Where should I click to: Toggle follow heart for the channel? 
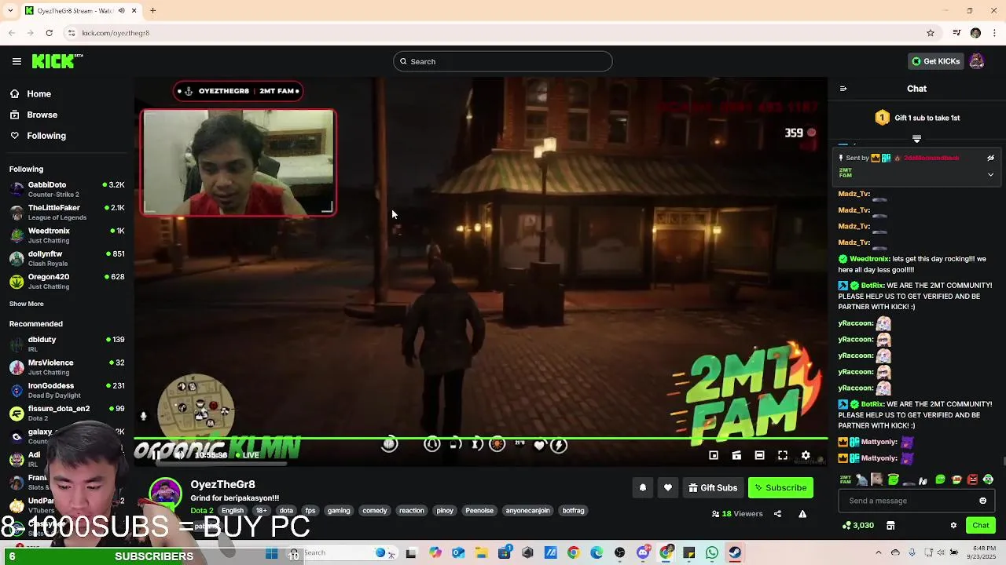click(x=667, y=488)
